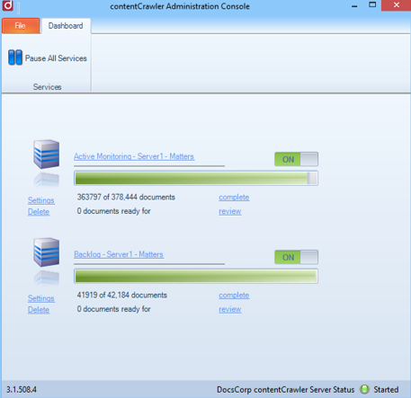Maximize the console window
Viewport: 411px width, 398px height.
(372, 5)
